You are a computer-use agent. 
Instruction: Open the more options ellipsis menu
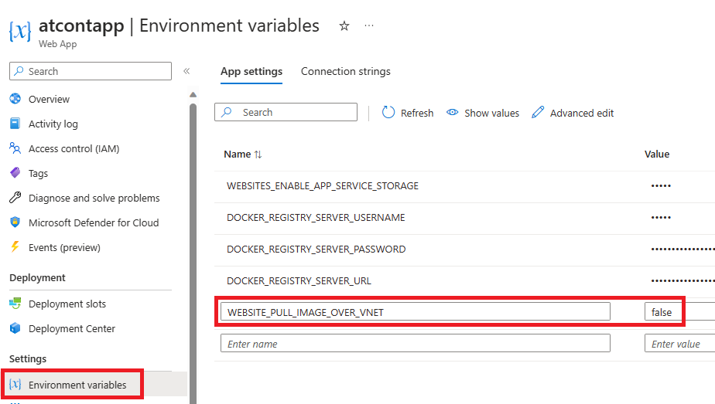click(x=369, y=25)
